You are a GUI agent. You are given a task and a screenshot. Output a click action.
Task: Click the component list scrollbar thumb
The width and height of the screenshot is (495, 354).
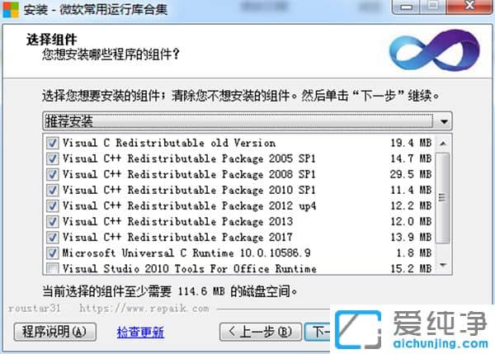[x=445, y=198]
